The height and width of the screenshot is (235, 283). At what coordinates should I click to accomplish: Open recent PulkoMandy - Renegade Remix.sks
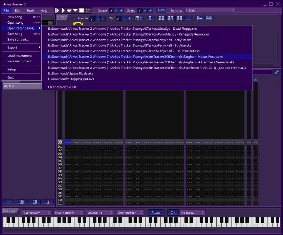tap(147, 34)
